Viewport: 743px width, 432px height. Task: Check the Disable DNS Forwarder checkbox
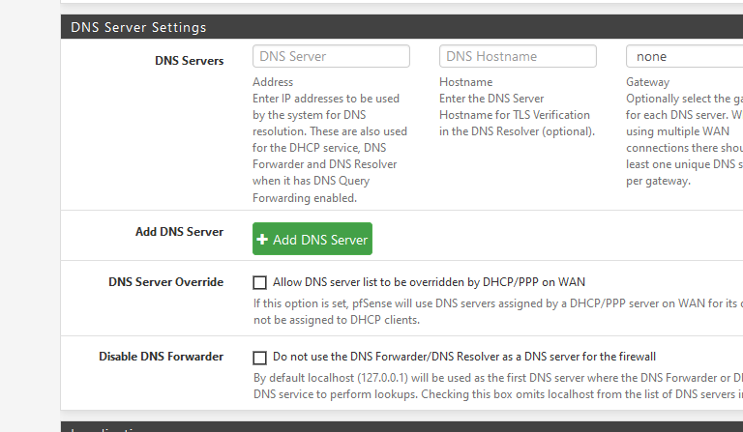(259, 358)
